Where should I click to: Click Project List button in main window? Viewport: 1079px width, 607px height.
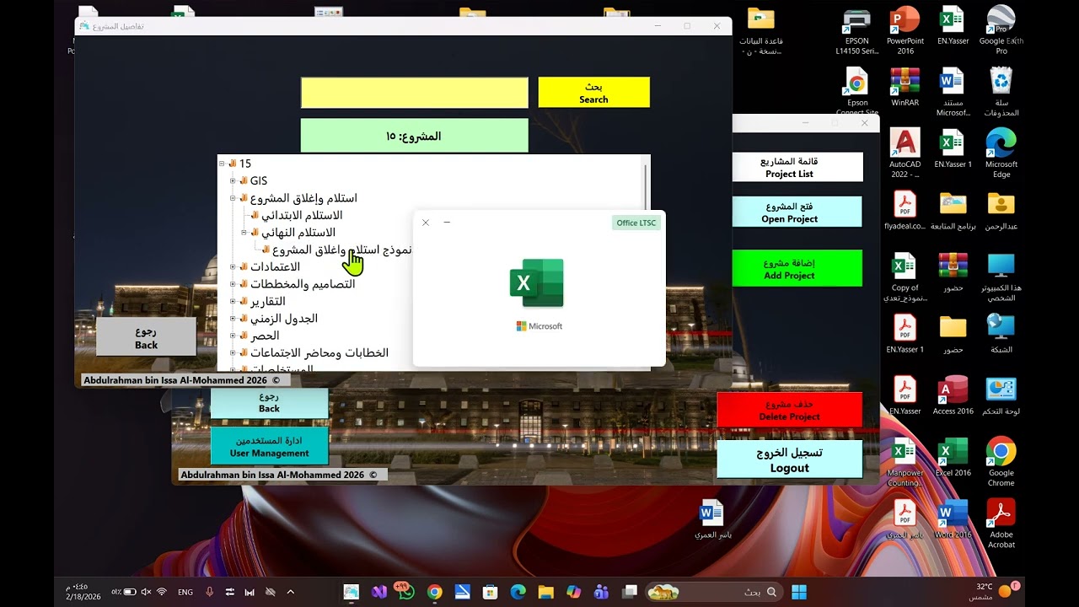coord(797,167)
